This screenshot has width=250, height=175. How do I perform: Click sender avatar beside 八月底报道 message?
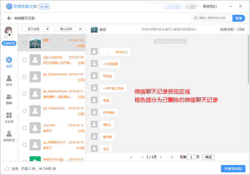click(94, 64)
